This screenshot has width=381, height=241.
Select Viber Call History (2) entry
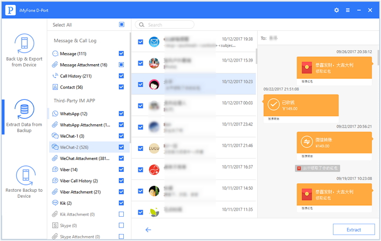(89, 180)
